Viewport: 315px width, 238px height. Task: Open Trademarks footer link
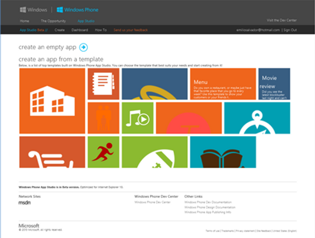pos(228,231)
